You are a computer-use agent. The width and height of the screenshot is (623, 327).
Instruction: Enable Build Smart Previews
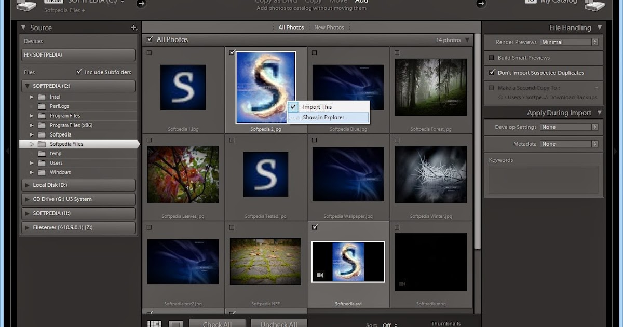pyautogui.click(x=492, y=58)
